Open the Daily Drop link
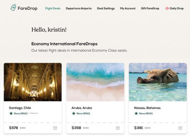The image size is (190, 136). [177, 8]
